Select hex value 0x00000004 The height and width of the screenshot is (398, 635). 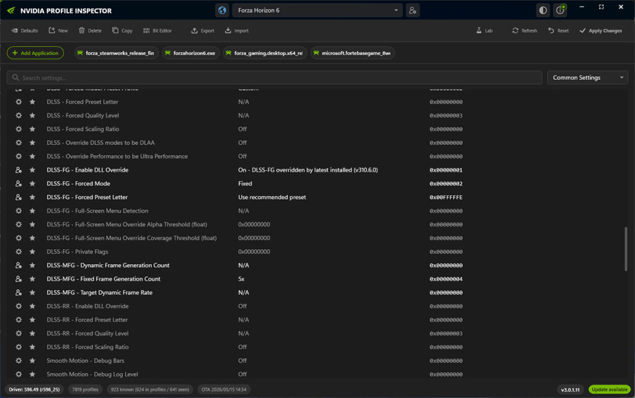tap(446, 280)
